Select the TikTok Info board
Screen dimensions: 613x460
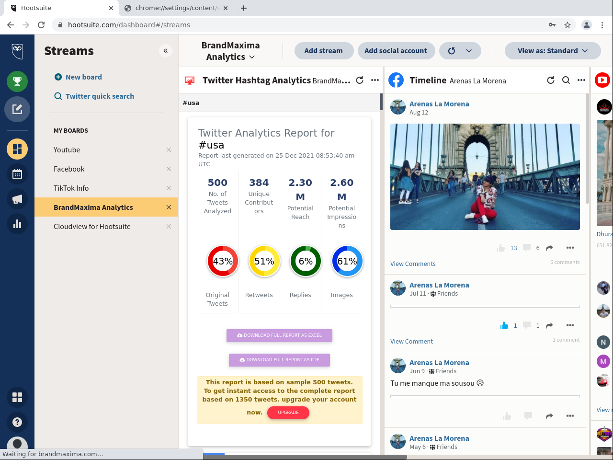[106, 188]
